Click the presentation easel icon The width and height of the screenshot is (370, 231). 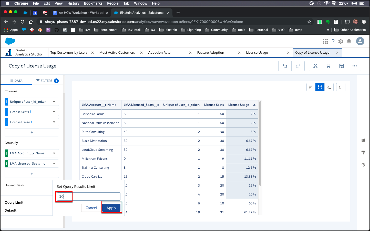328,66
